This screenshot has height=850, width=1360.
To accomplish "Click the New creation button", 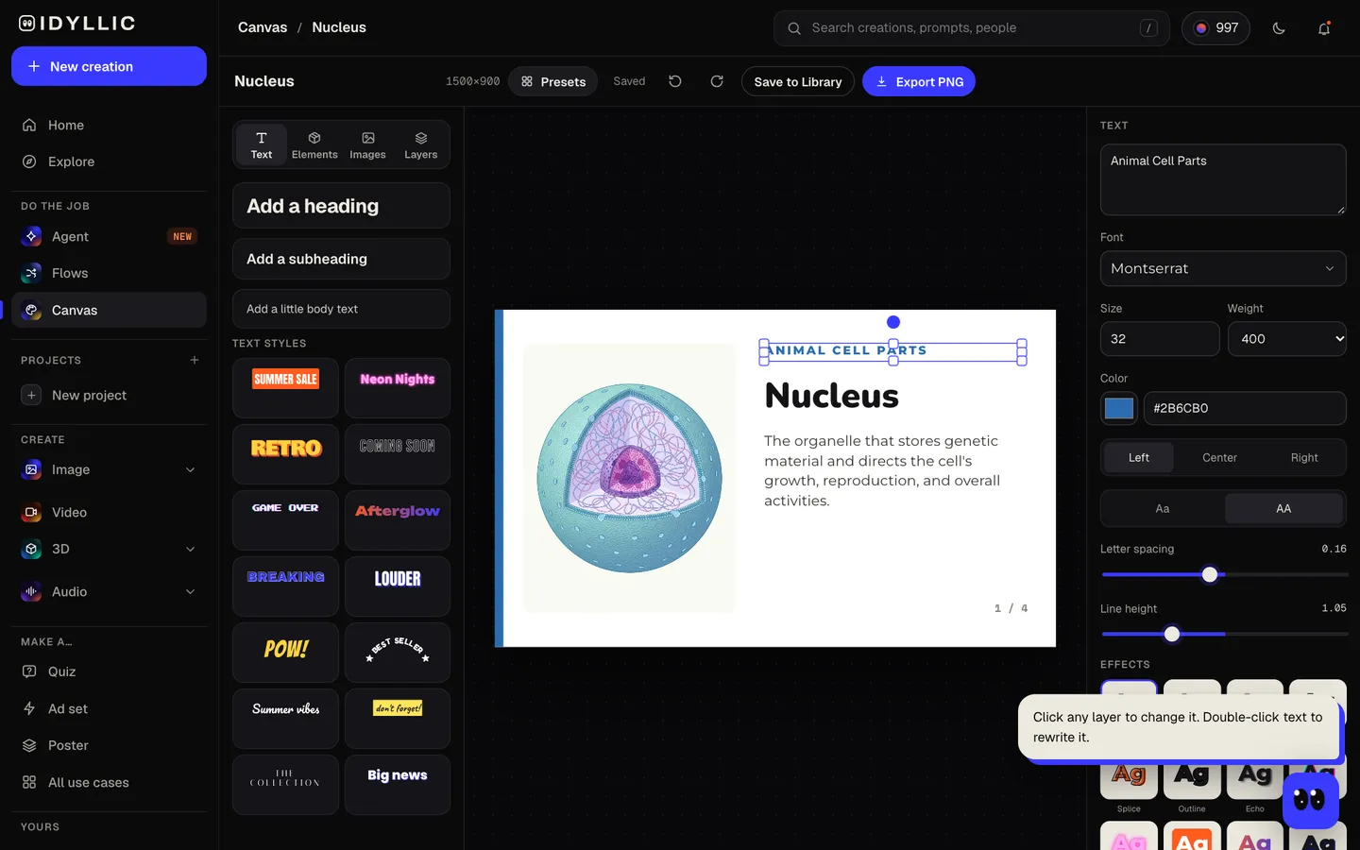I will point(109,66).
